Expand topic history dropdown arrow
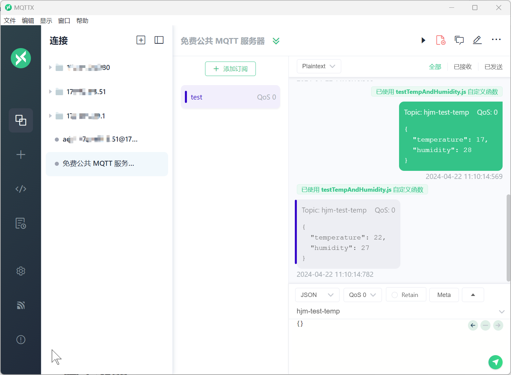 (x=502, y=311)
